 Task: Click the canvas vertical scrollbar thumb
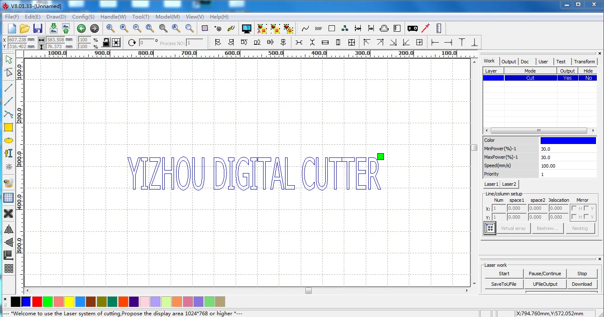click(x=474, y=148)
